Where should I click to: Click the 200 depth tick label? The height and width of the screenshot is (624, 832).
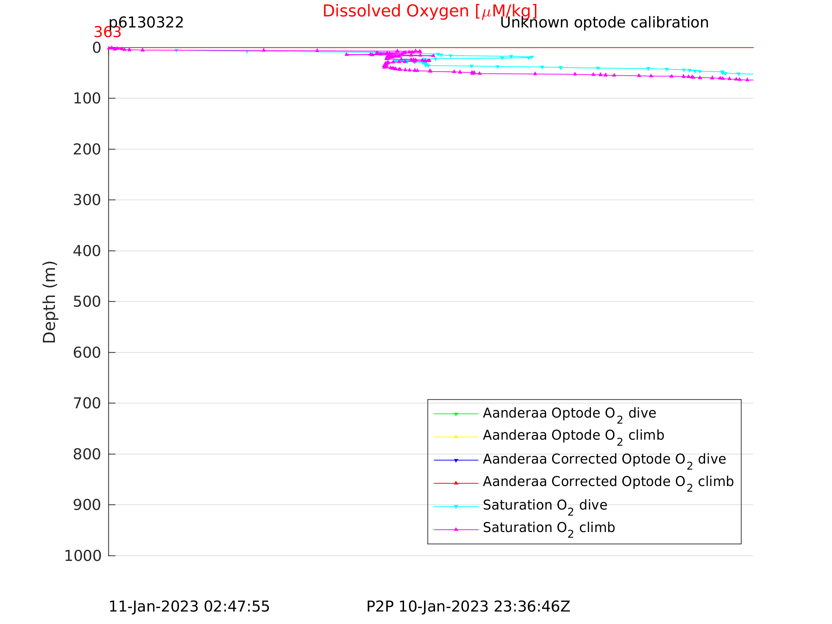click(87, 149)
